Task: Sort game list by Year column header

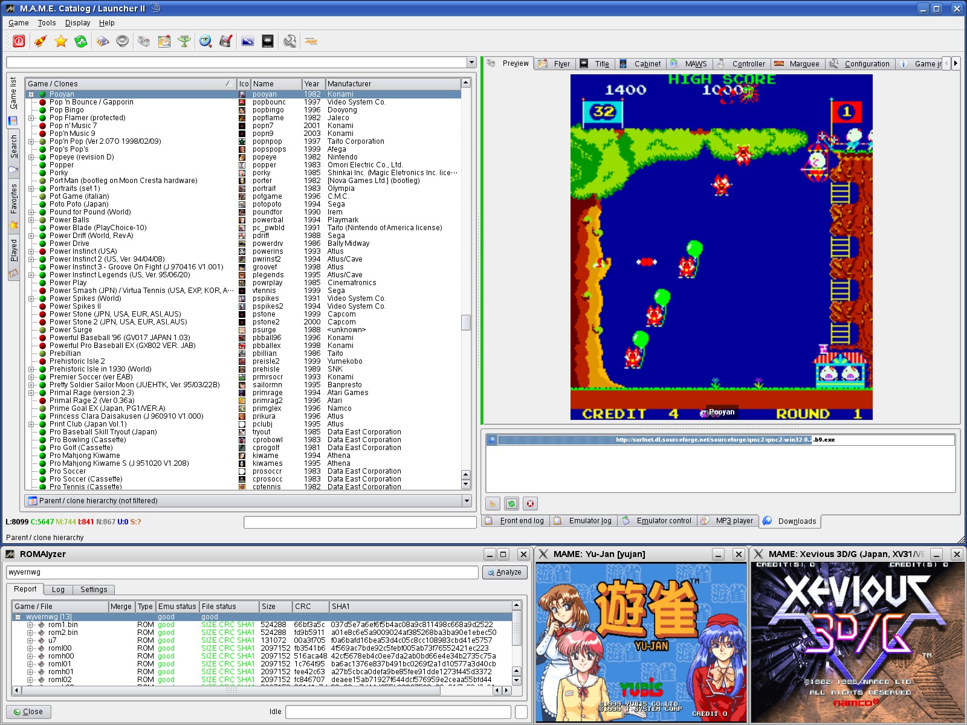Action: [314, 84]
